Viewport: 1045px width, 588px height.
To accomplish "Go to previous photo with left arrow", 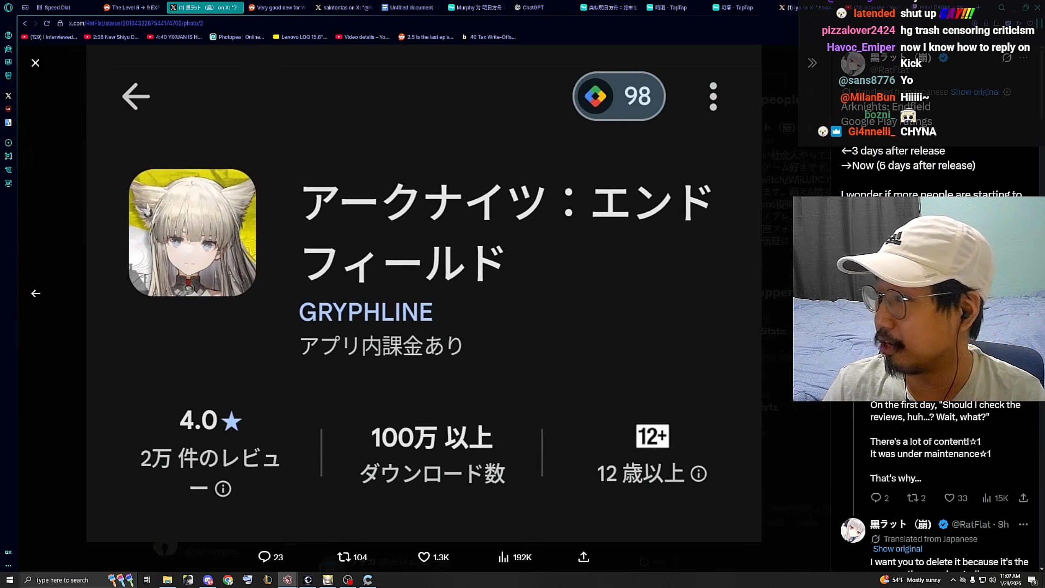I will pos(36,294).
